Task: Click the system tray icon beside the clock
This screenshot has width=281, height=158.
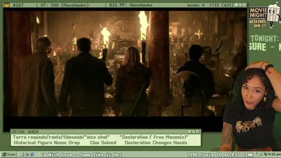Action: click(265, 154)
